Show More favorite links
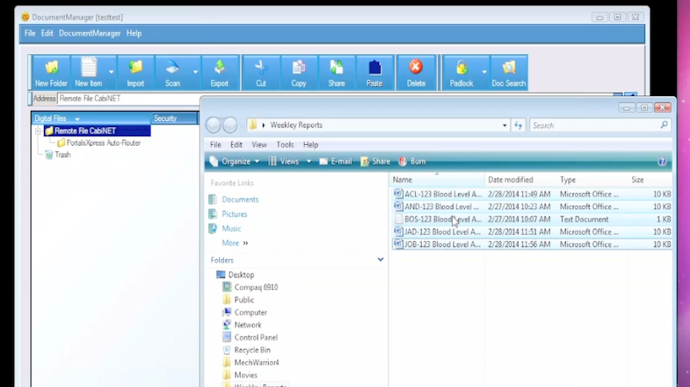The height and width of the screenshot is (387, 690). (235, 243)
